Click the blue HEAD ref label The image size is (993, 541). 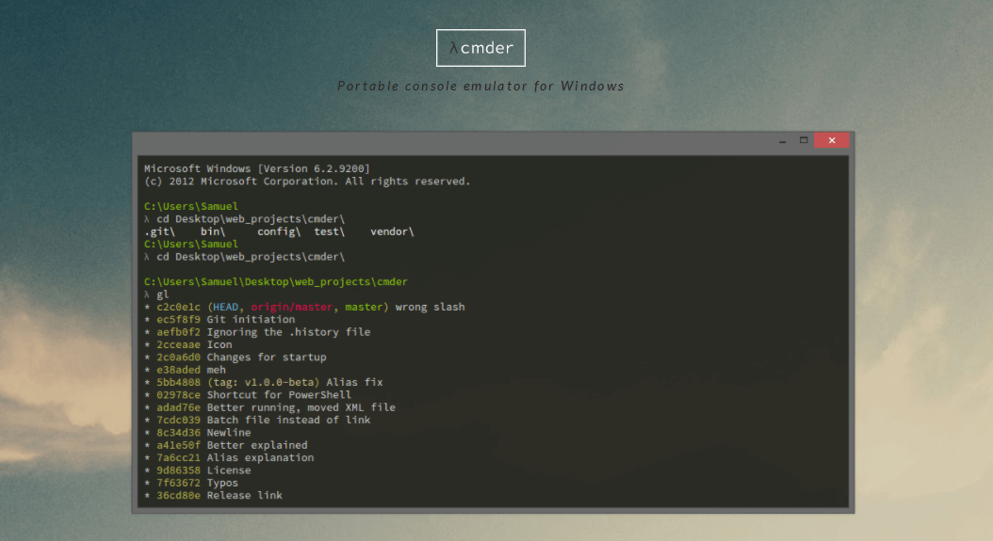225,307
